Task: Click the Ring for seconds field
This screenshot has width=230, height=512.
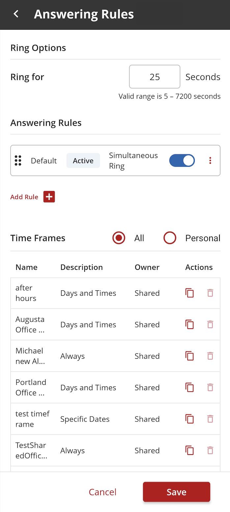Action: [x=155, y=77]
